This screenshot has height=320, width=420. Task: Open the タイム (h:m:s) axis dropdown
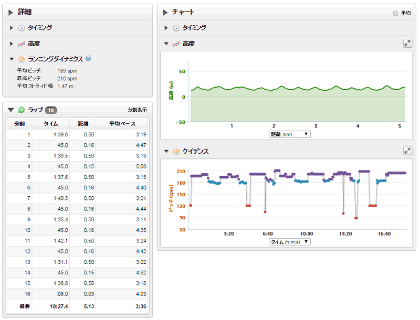pos(289,242)
